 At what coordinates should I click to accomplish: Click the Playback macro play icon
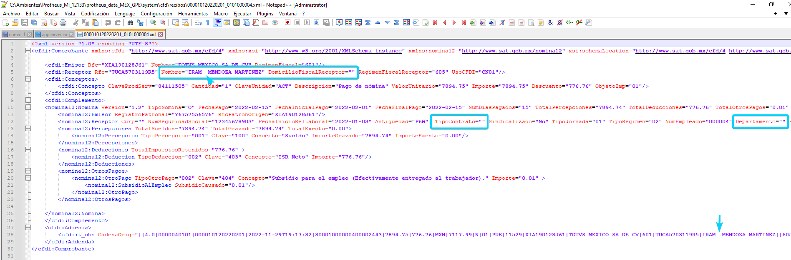coord(307,22)
